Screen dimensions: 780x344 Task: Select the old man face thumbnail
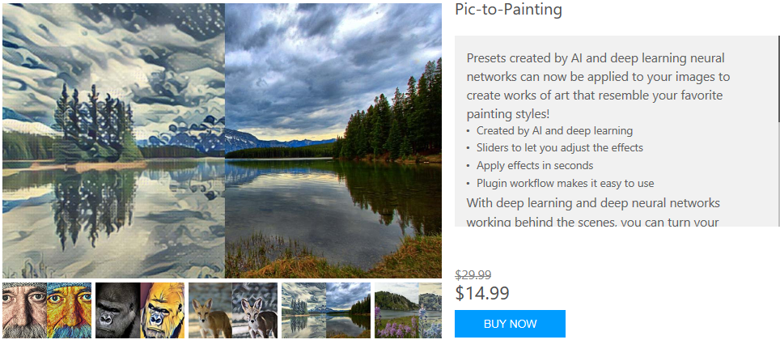[47, 311]
